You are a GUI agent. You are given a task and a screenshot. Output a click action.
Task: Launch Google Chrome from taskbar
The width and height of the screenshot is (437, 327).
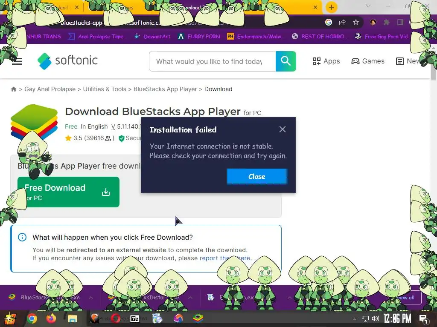tap(32, 318)
